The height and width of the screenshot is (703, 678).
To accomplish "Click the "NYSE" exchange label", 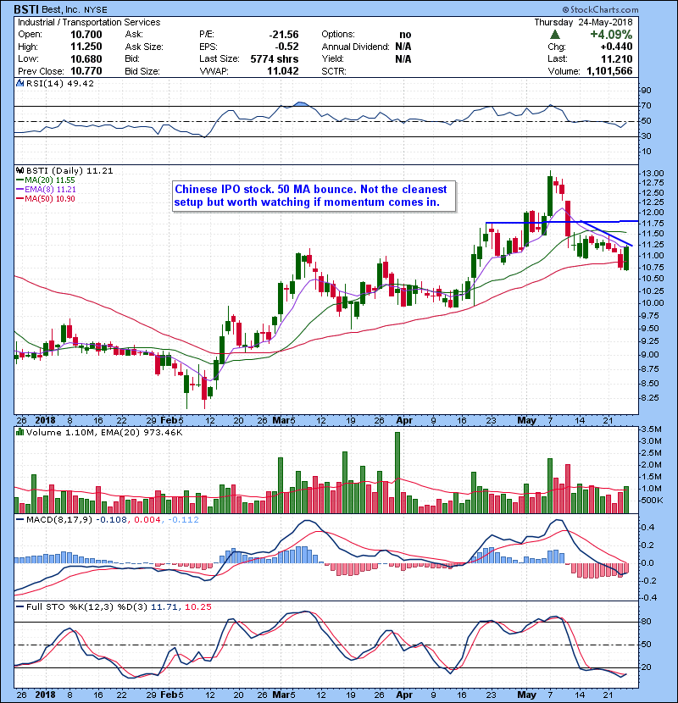I will point(96,10).
